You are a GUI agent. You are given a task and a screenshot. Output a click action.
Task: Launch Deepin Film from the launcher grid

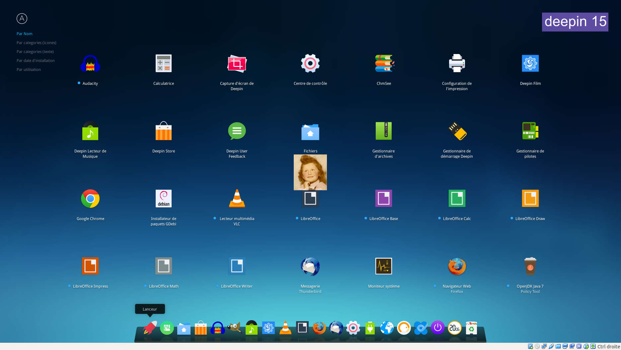(x=530, y=64)
